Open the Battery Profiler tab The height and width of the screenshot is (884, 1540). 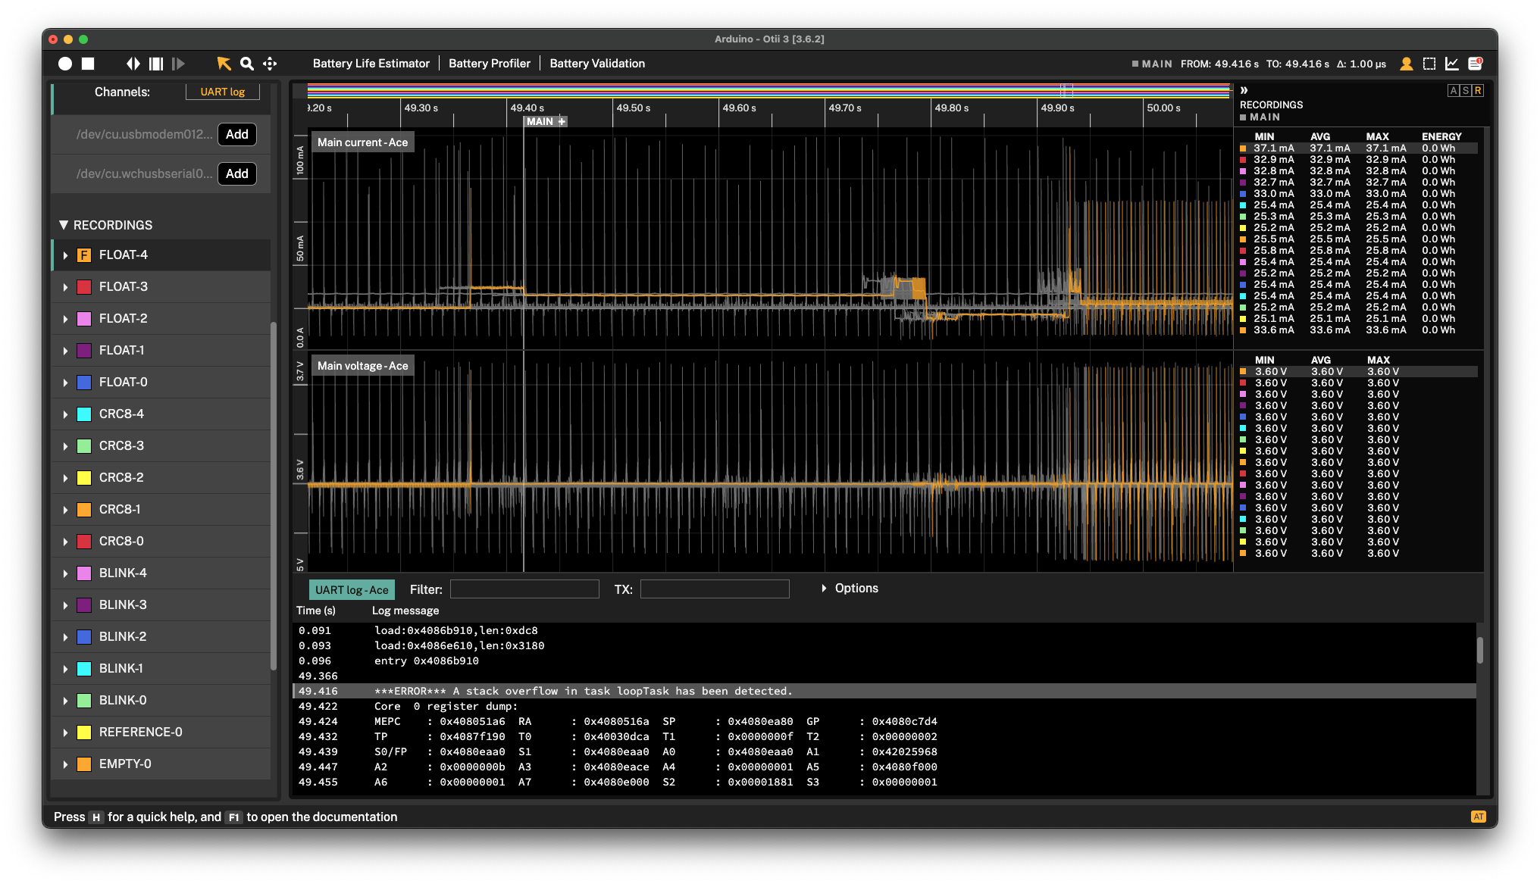coord(490,64)
